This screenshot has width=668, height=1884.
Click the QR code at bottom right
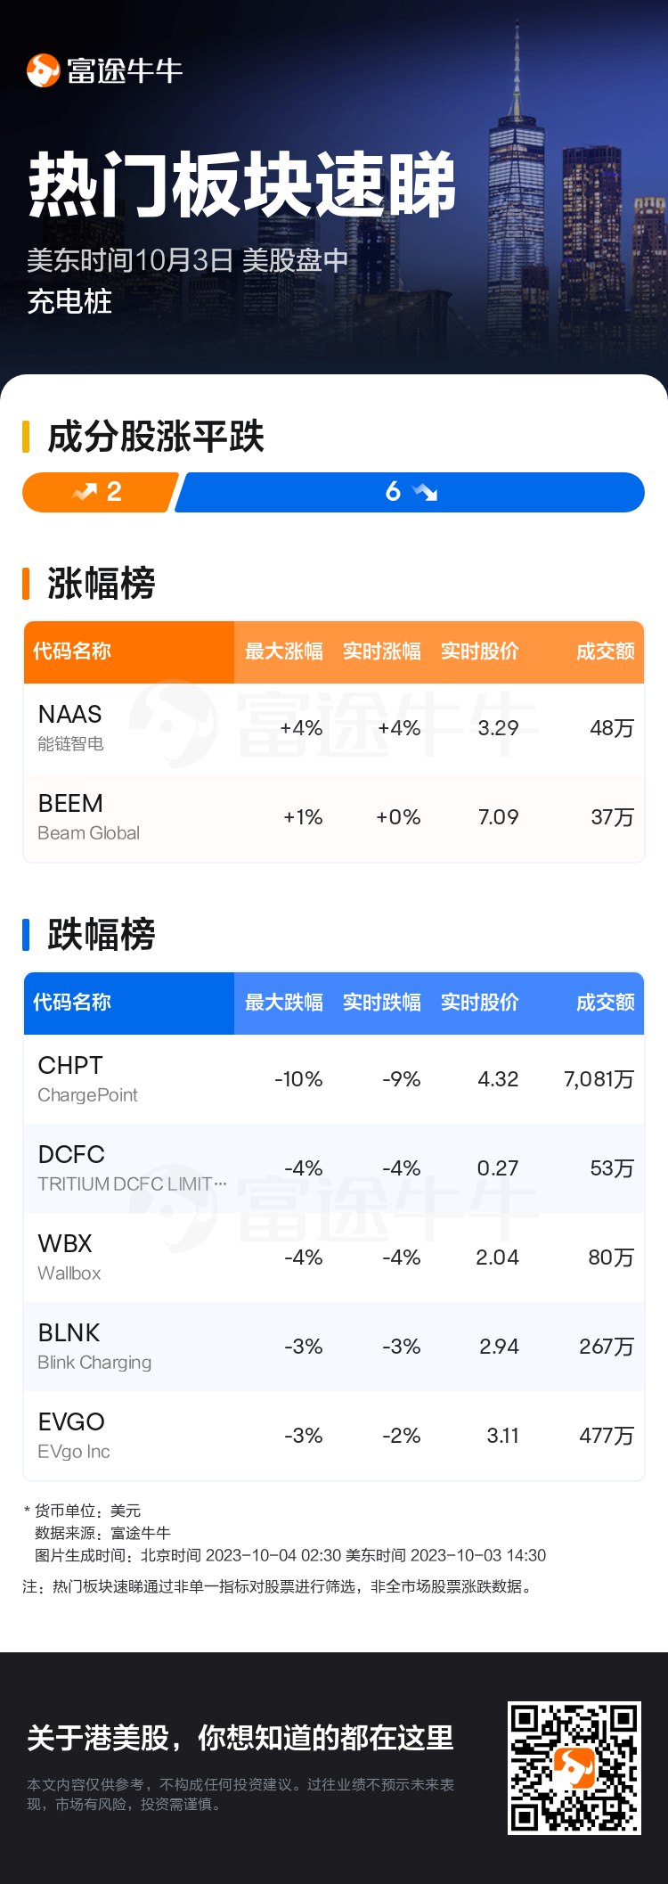pos(574,1767)
